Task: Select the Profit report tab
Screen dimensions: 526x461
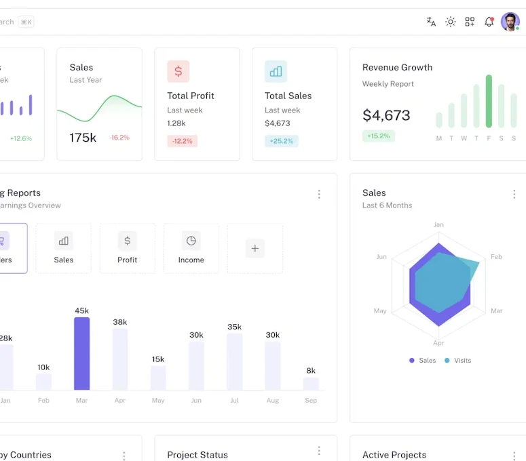Action: (127, 248)
